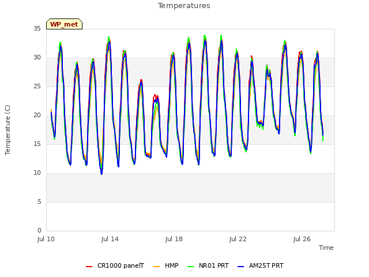
Task: Click the red CR1000 panelT legend swatch
Action: click(x=89, y=267)
